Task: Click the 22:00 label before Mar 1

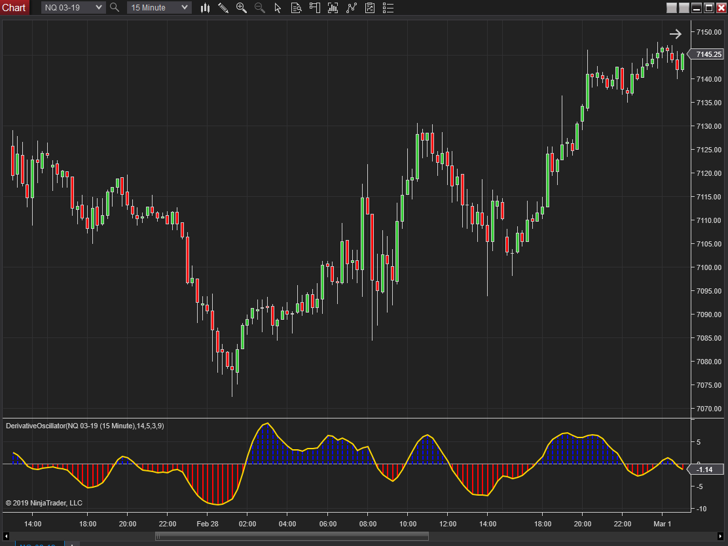Action: (x=622, y=524)
